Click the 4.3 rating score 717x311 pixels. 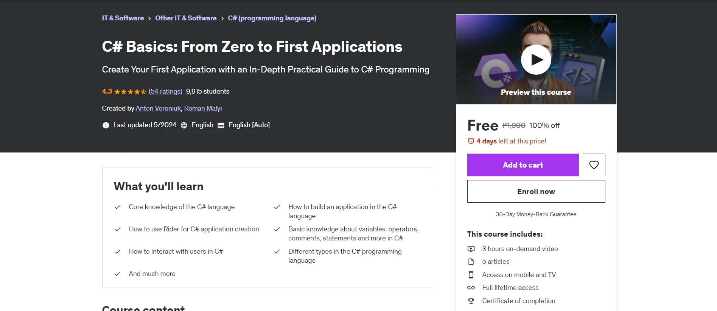point(107,91)
